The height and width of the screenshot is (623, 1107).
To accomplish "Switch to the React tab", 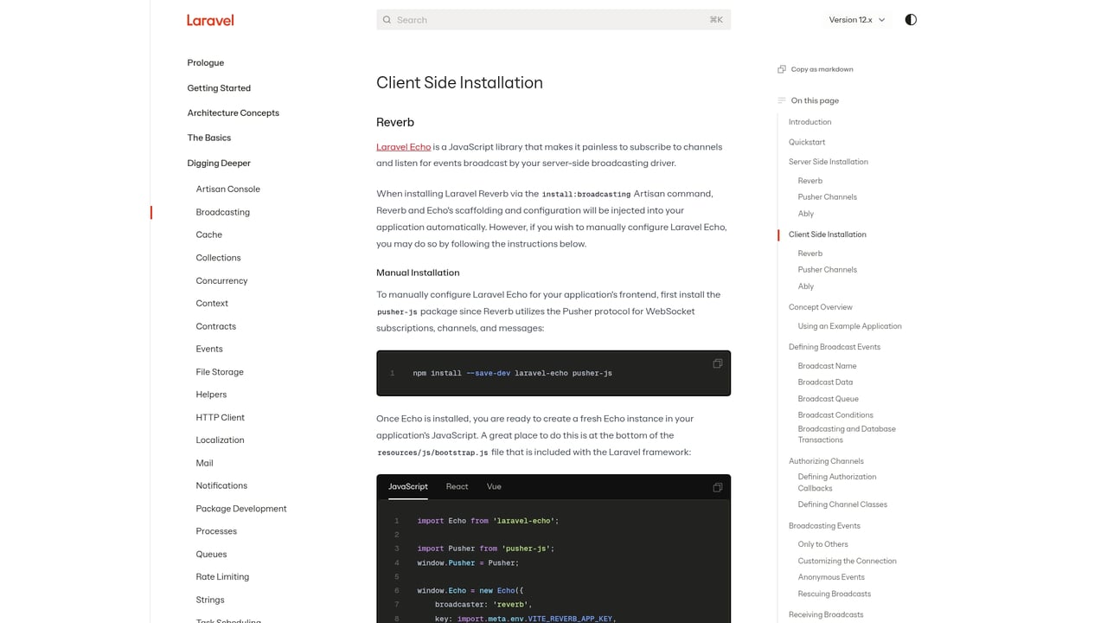I will 457,486.
